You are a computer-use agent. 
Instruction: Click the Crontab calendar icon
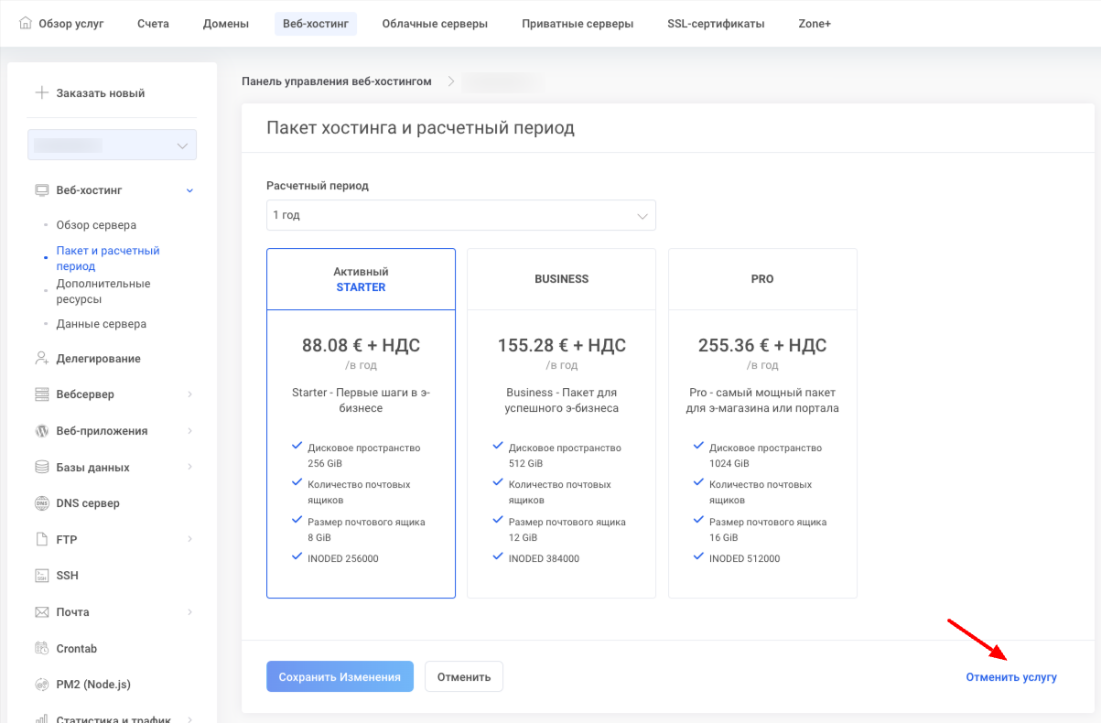tap(41, 649)
